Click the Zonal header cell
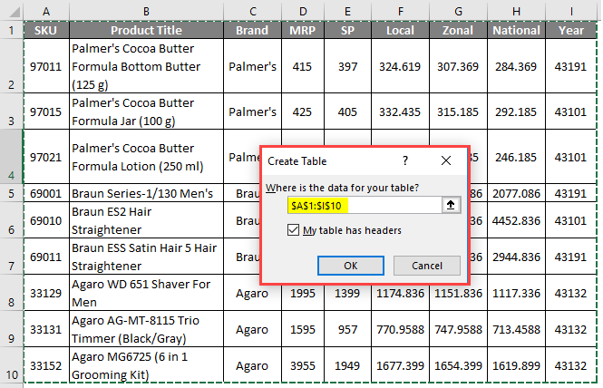 pyautogui.click(x=458, y=30)
